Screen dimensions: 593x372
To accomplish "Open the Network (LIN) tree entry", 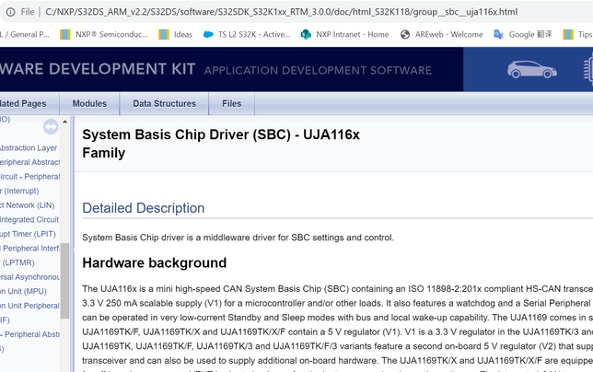I will coord(28,205).
